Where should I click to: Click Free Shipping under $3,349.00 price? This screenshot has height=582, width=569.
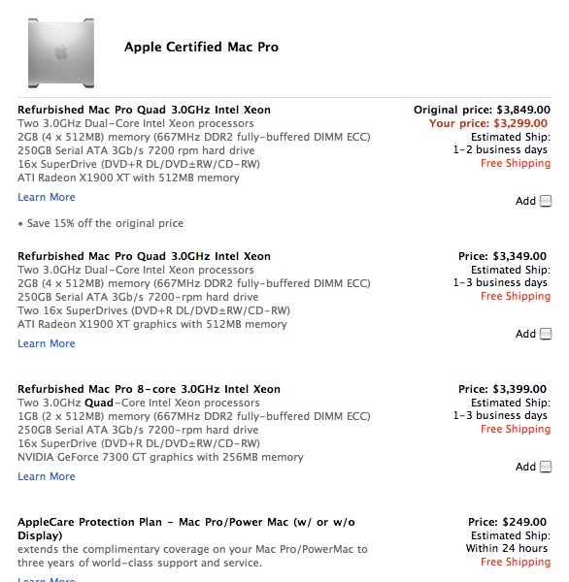516,296
